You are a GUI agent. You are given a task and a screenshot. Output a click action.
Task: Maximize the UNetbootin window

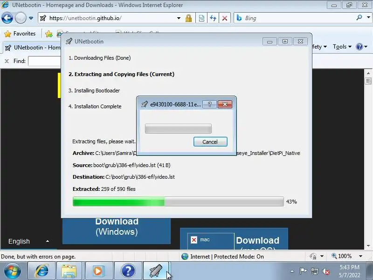[285, 42]
